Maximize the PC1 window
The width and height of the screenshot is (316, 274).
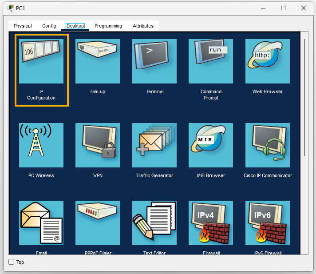[283, 8]
